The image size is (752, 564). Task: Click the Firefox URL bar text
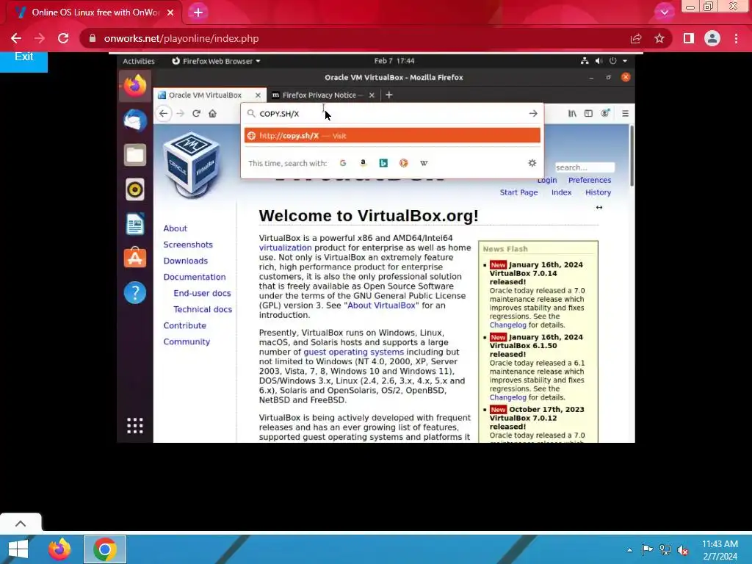coord(279,114)
